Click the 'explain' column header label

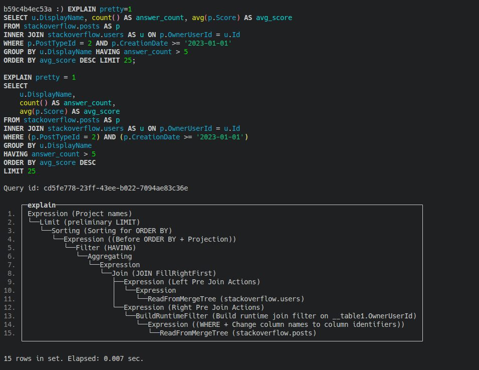point(42,205)
